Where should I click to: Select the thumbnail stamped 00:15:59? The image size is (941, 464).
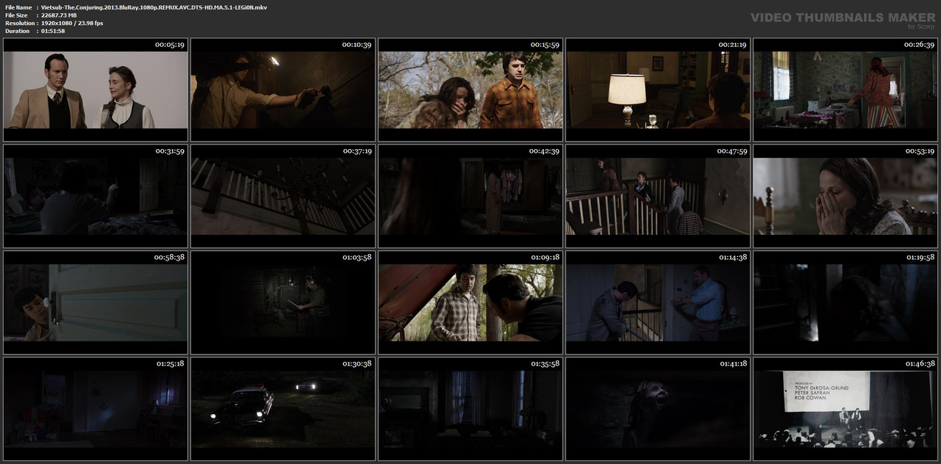click(x=470, y=90)
